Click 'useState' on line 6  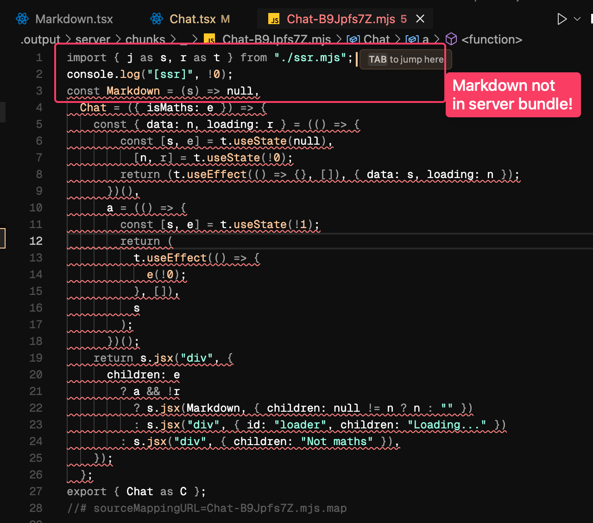pos(260,141)
